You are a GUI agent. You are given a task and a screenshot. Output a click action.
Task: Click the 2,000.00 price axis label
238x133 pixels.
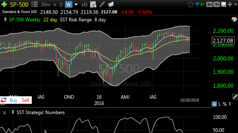tap(223, 58)
